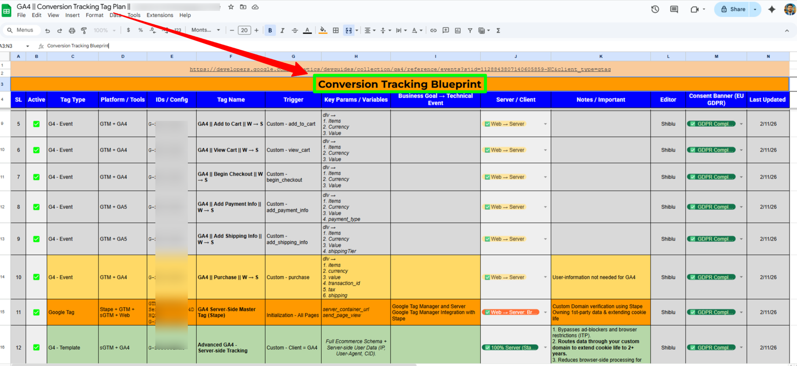The image size is (797, 366).
Task: Click the undo icon in the toolbar
Action: click(x=47, y=30)
